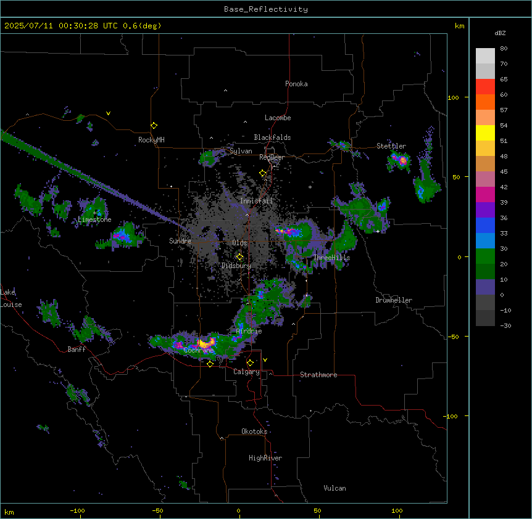Click the dBZ legend unit label
This screenshot has height=519, width=532.
pos(500,33)
